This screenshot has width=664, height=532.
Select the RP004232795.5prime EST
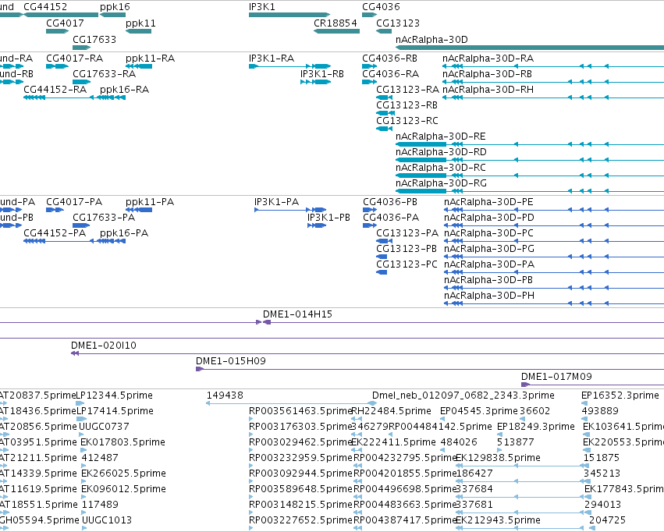coord(358,466)
